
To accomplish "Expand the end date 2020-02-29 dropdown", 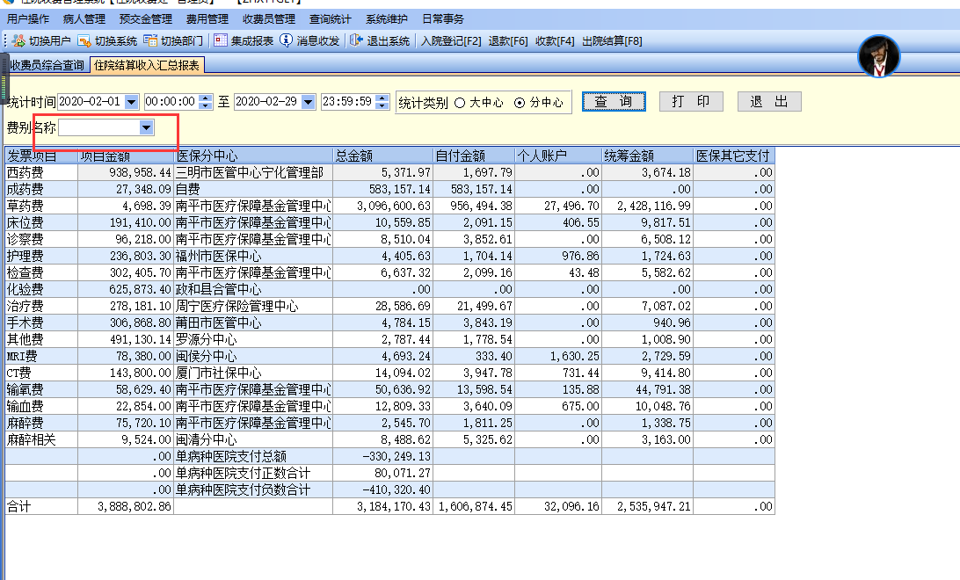I will pos(309,102).
